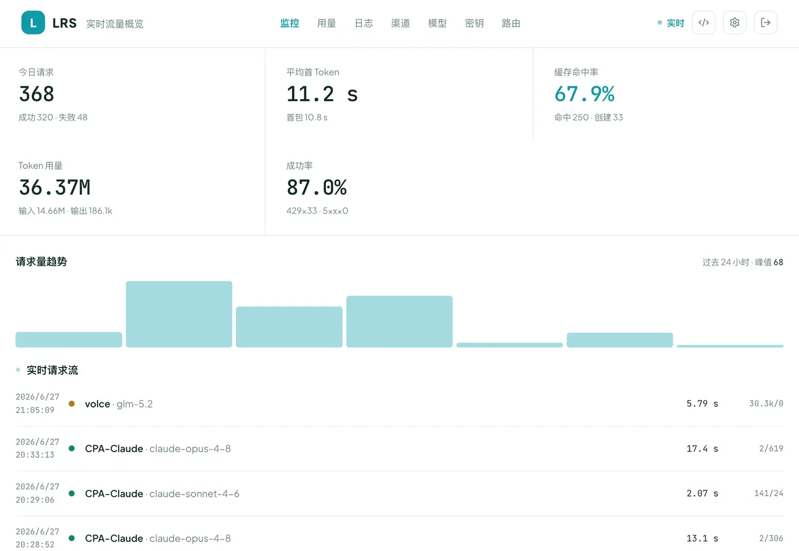Open the claude-sonnet-4-6 request entry
Image resolution: width=799 pixels, height=551 pixels.
coord(399,493)
